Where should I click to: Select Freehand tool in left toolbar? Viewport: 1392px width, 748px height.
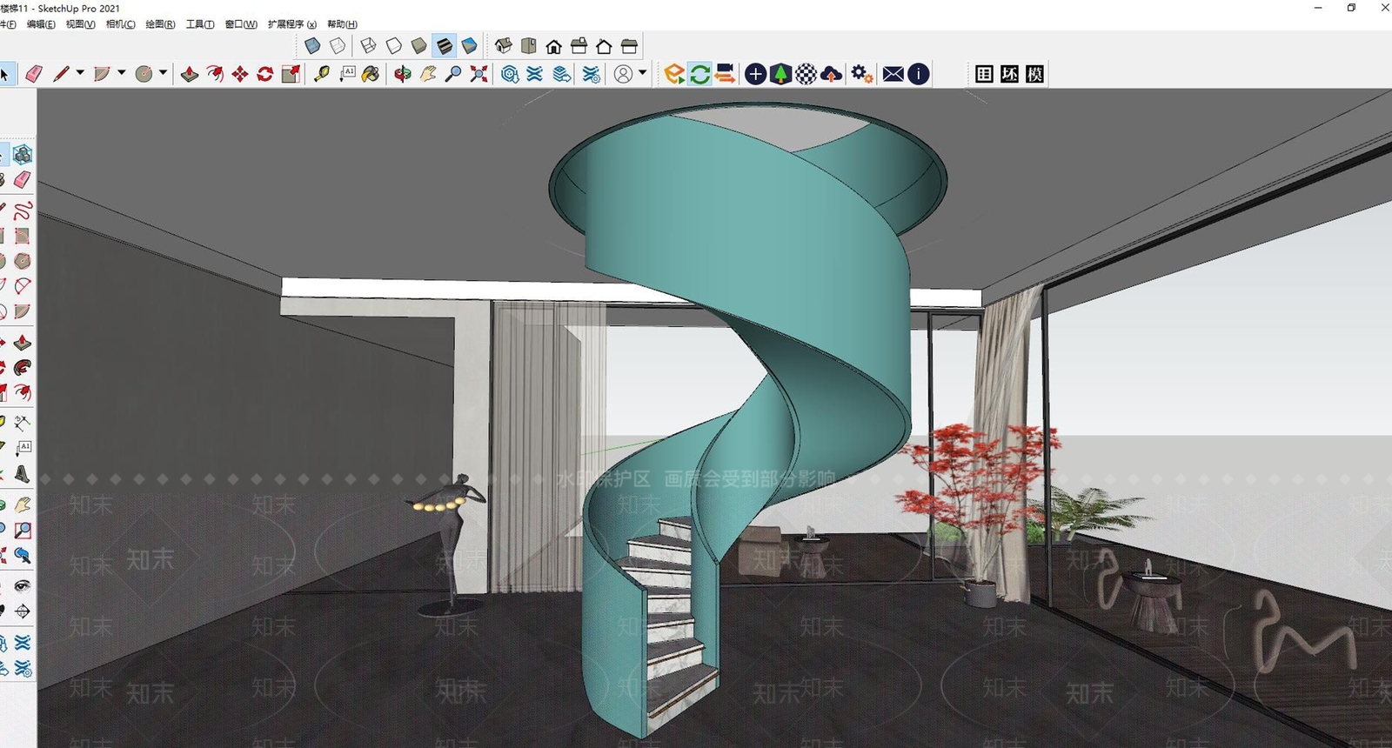pos(23,210)
